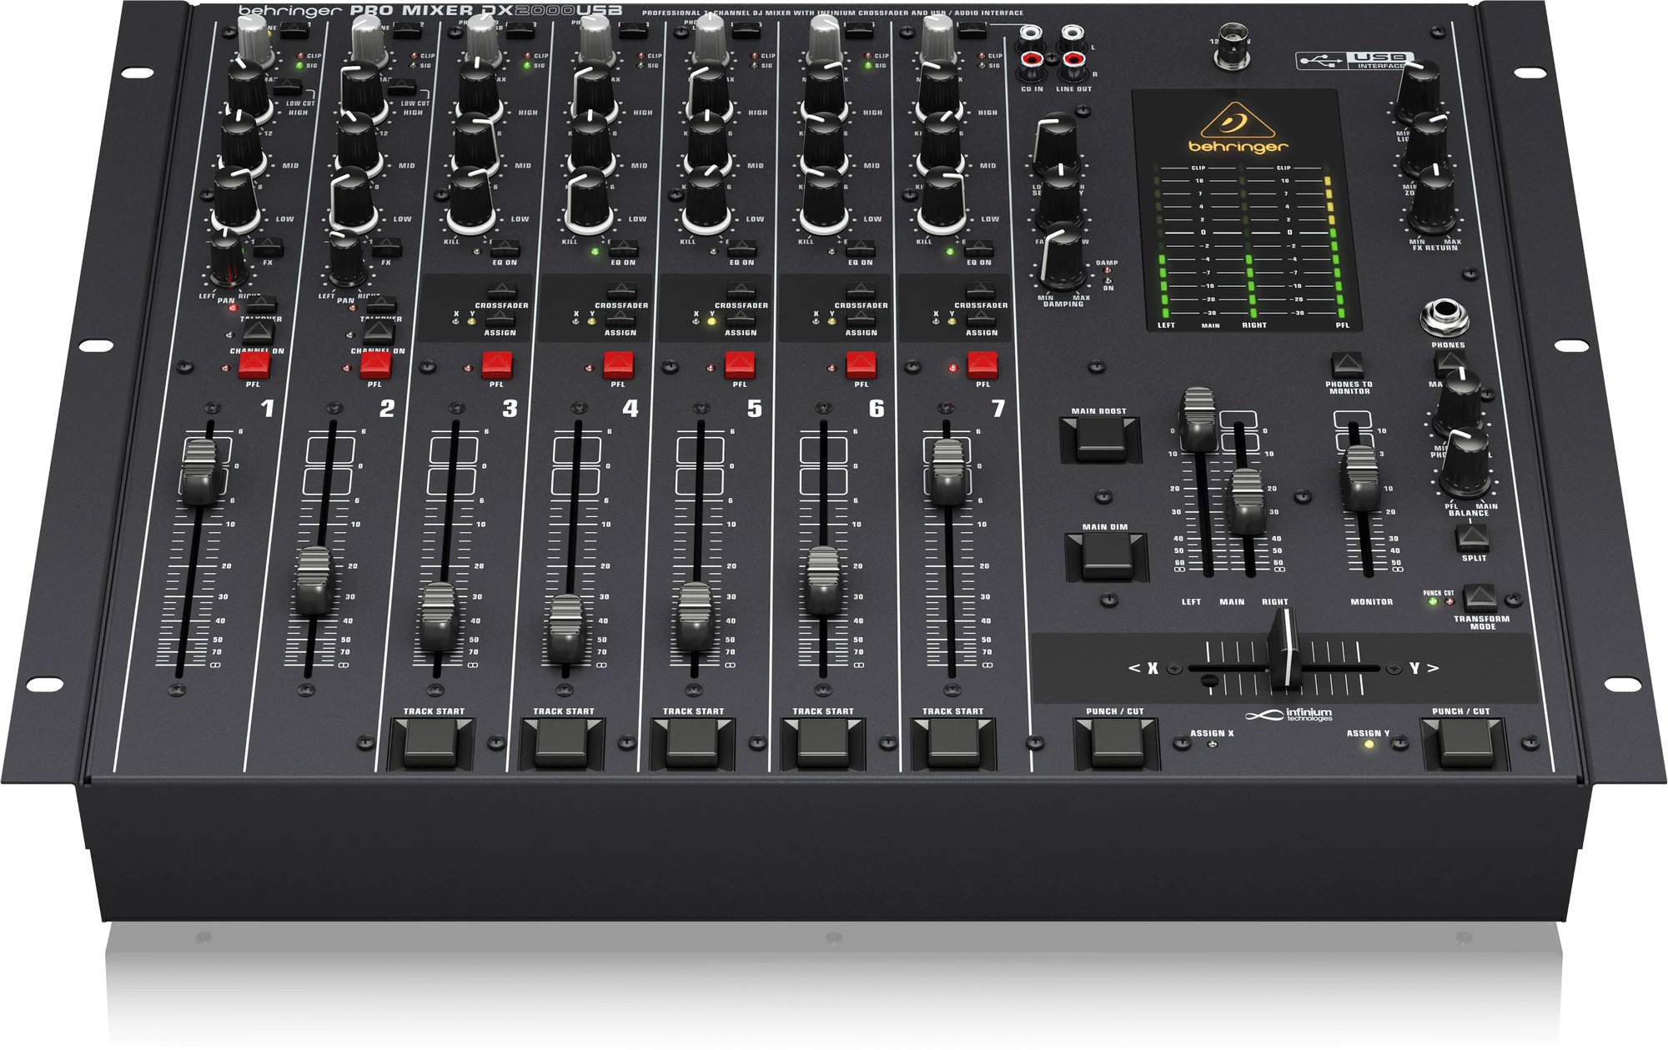The width and height of the screenshot is (1668, 1050).
Task: Toggle the Phones to Monitor button
Action: (x=1347, y=366)
